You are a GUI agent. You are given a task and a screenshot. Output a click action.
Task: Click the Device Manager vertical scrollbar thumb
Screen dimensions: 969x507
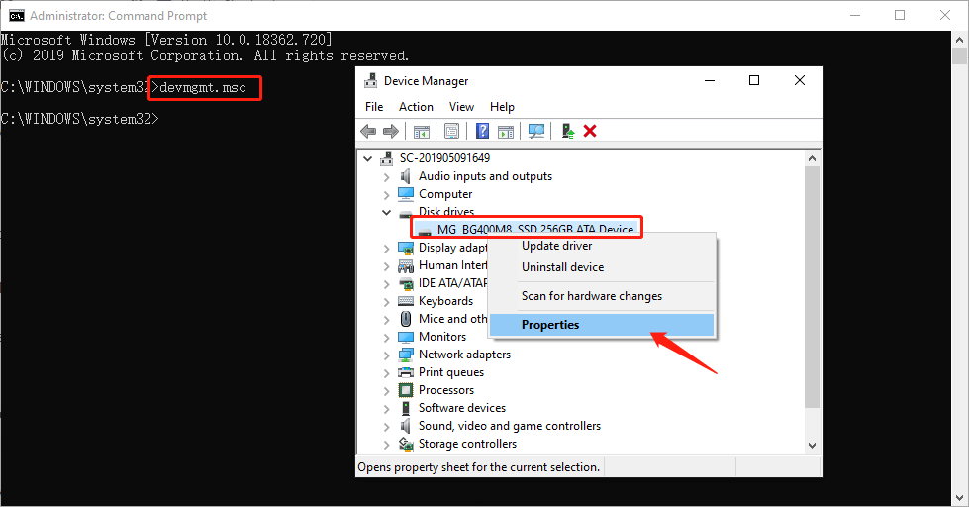[812, 287]
